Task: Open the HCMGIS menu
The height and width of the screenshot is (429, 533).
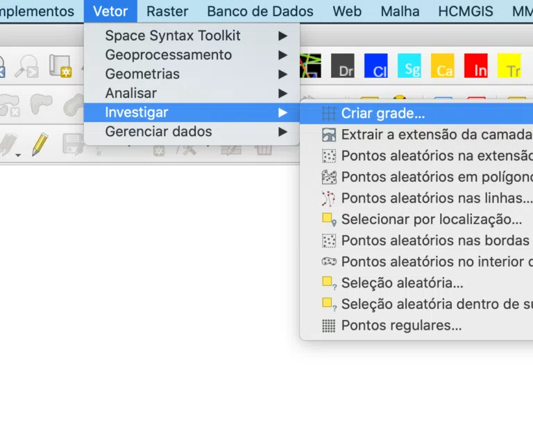Action: pyautogui.click(x=466, y=11)
